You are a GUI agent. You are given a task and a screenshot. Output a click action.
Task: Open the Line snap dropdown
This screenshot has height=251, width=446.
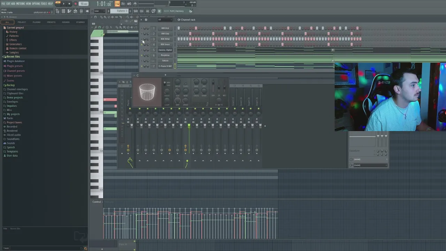[99, 11]
